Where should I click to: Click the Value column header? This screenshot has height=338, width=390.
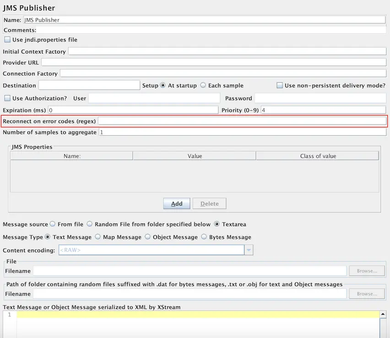[195, 156]
